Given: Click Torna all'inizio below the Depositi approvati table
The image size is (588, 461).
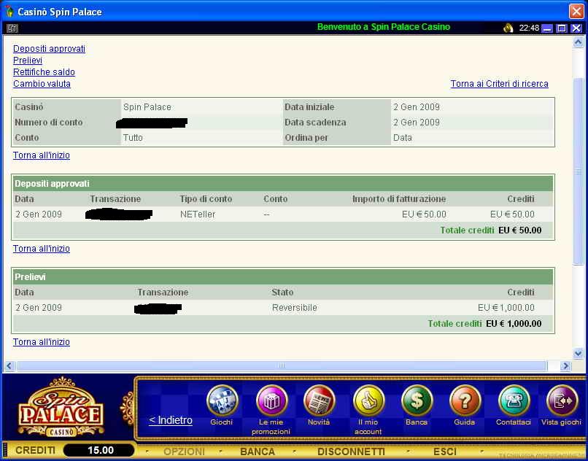Looking at the screenshot, I should click(42, 249).
